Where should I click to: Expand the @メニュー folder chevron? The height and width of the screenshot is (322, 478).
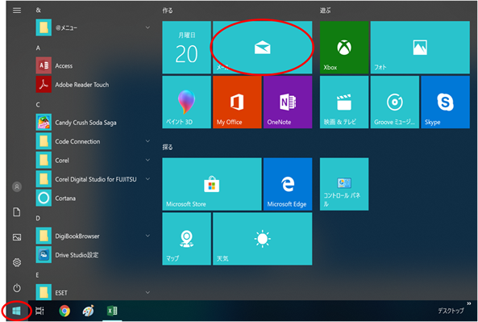pyautogui.click(x=148, y=27)
